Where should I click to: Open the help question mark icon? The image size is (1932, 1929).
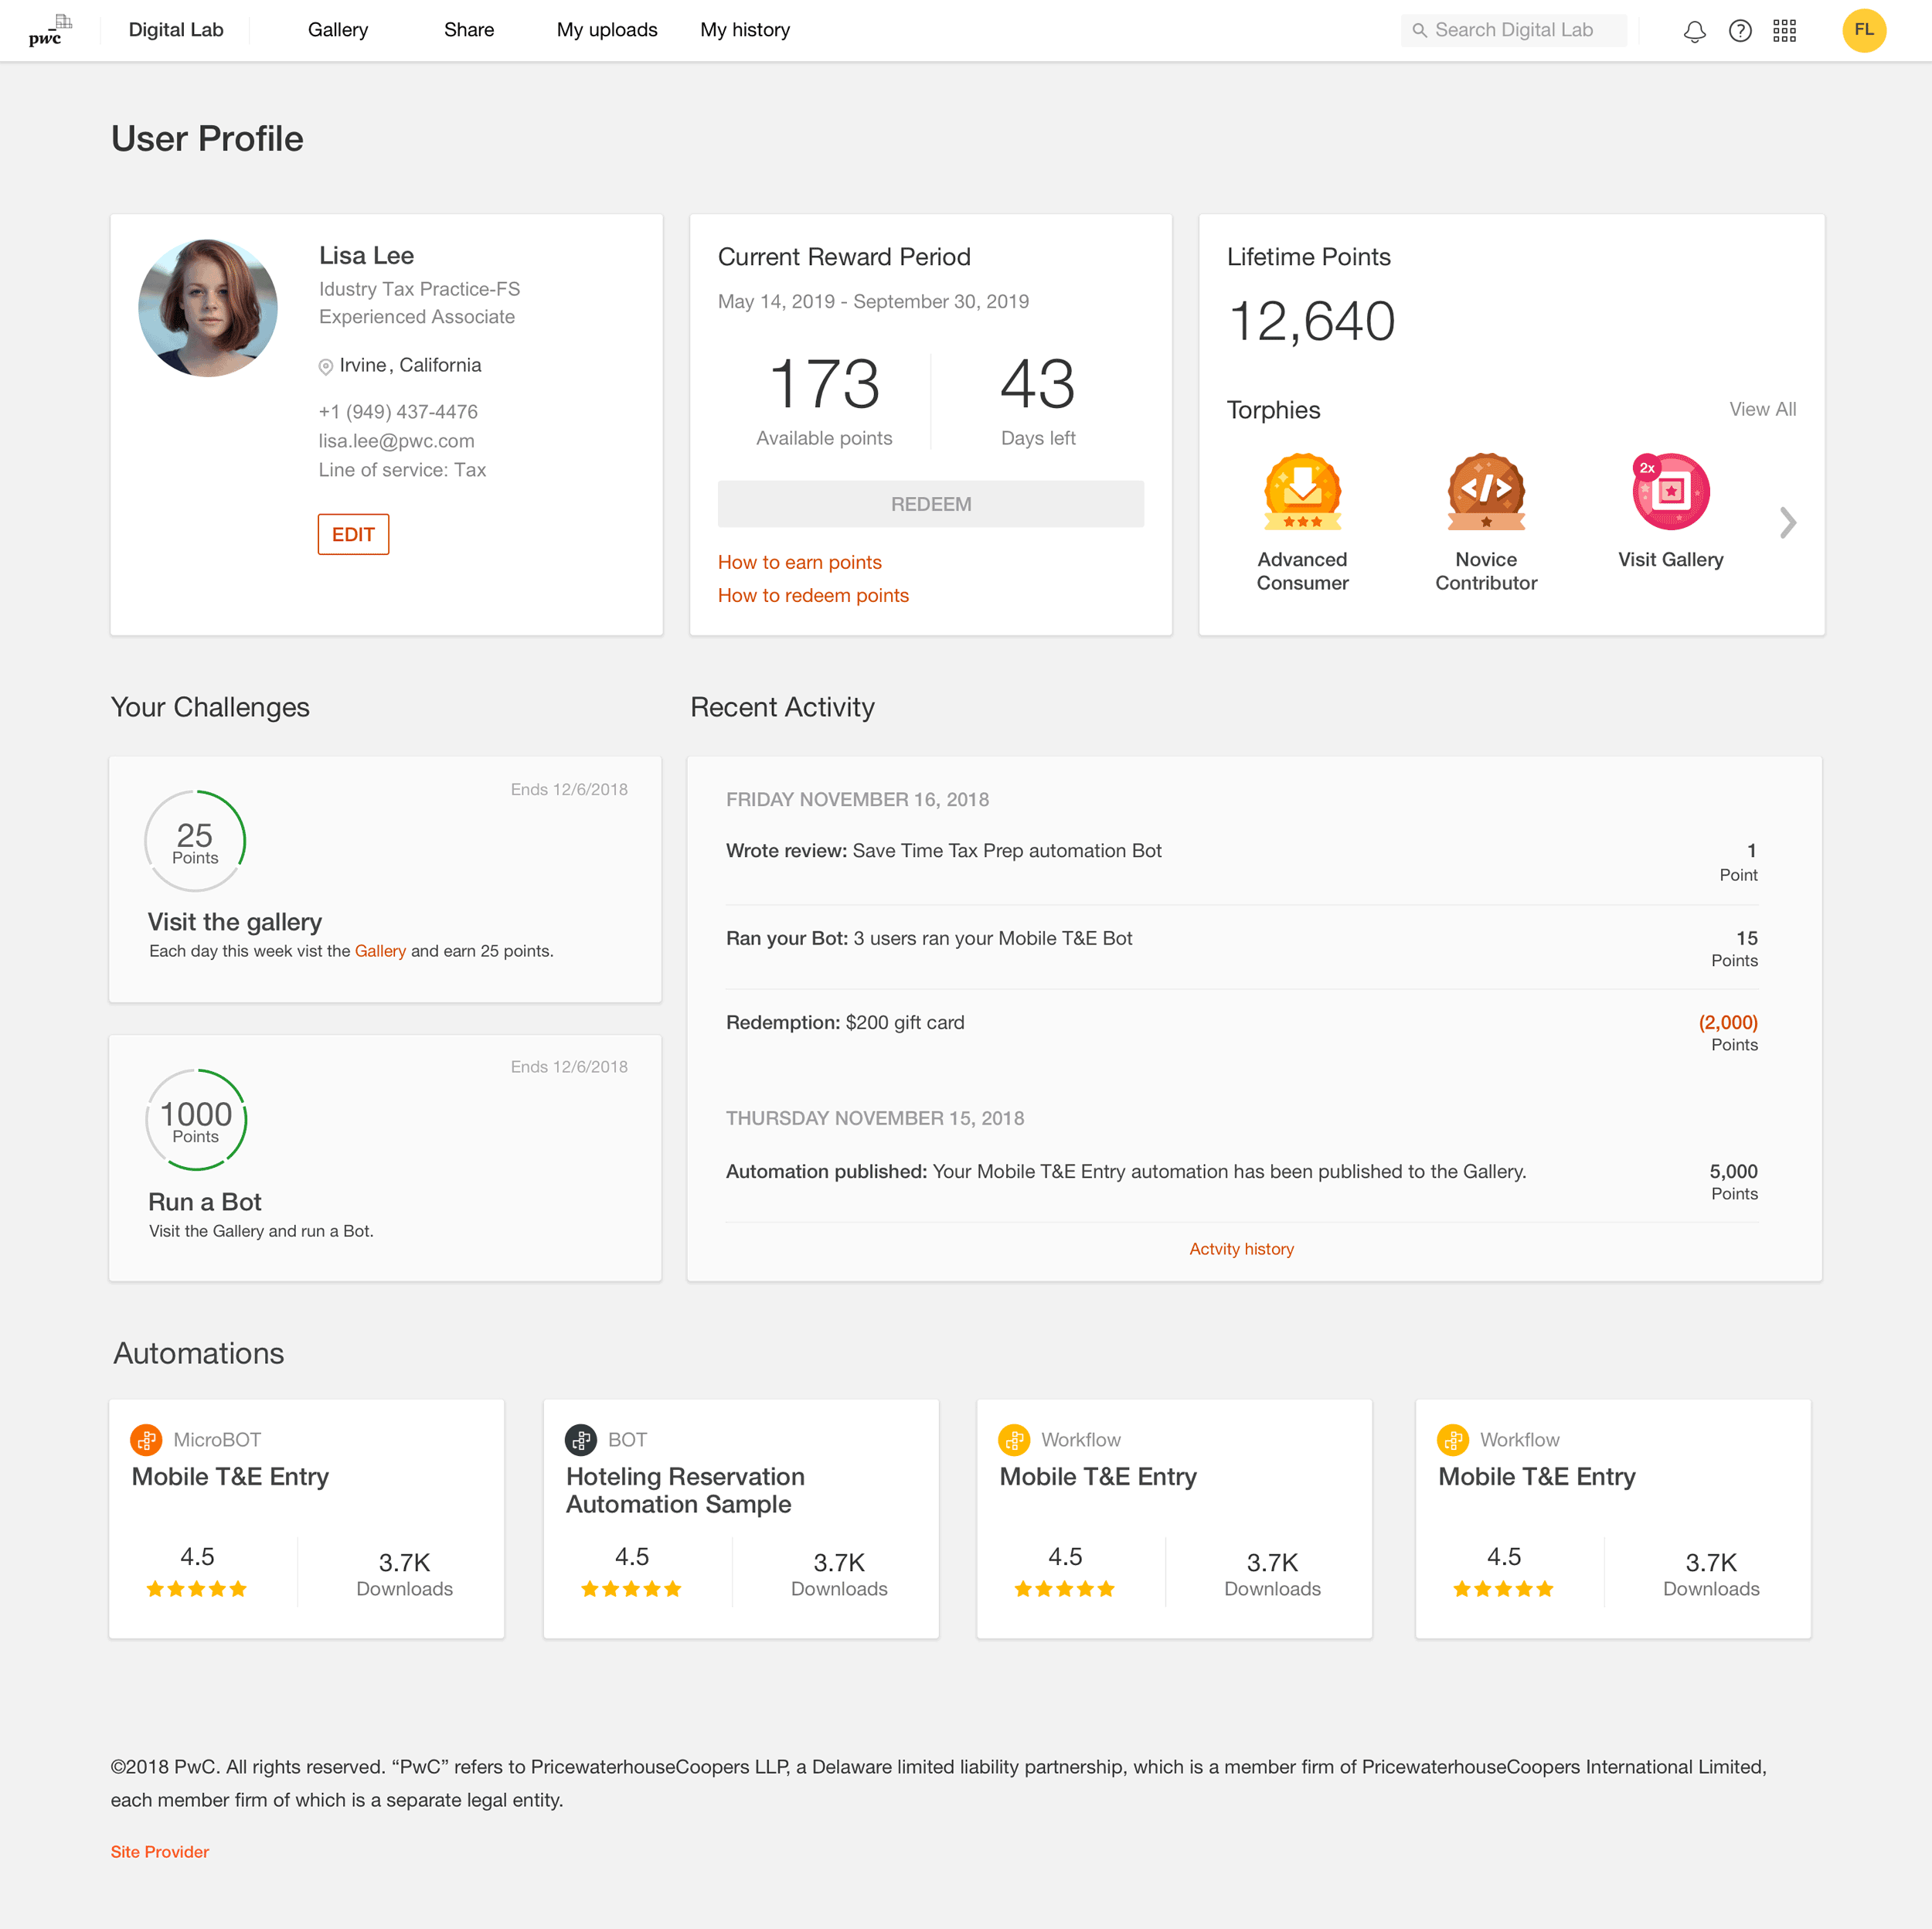point(1740,31)
